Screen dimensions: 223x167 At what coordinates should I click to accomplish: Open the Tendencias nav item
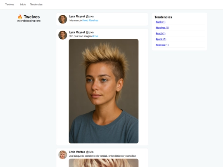36,5
